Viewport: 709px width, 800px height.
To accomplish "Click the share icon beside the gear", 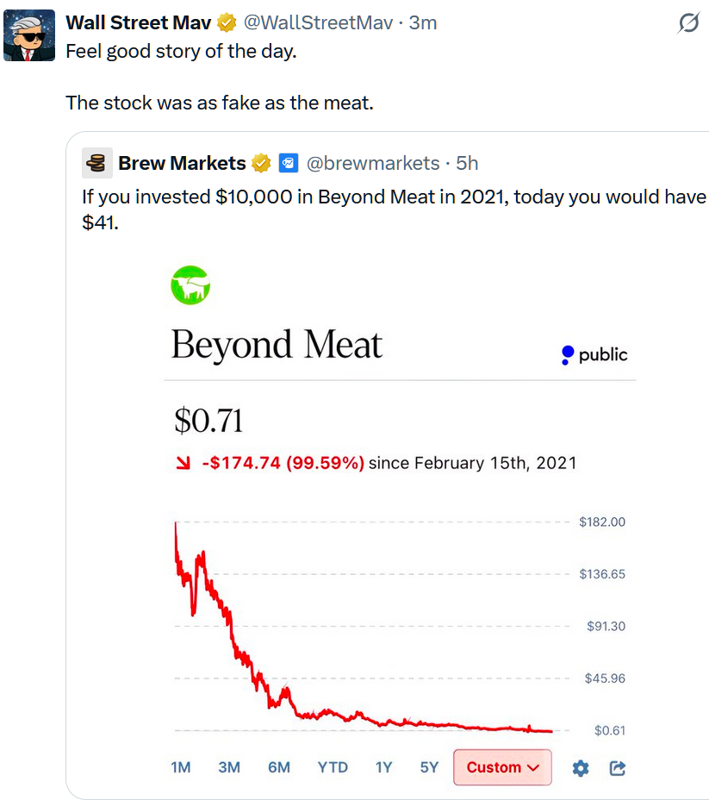I will [x=617, y=767].
